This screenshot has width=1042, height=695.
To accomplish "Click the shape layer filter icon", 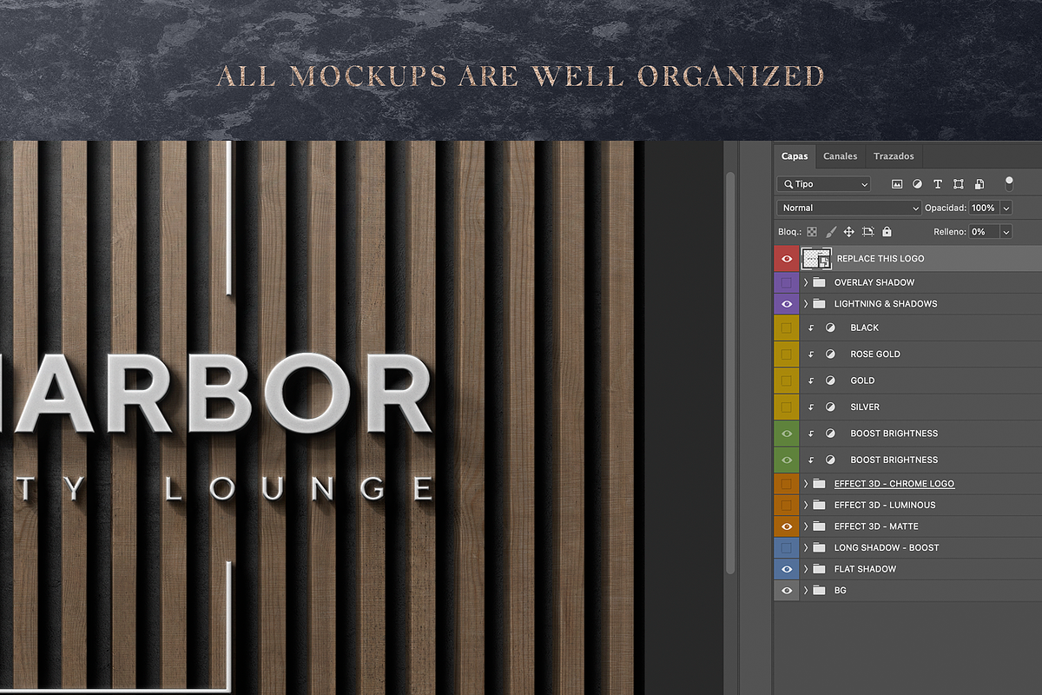I will [959, 184].
